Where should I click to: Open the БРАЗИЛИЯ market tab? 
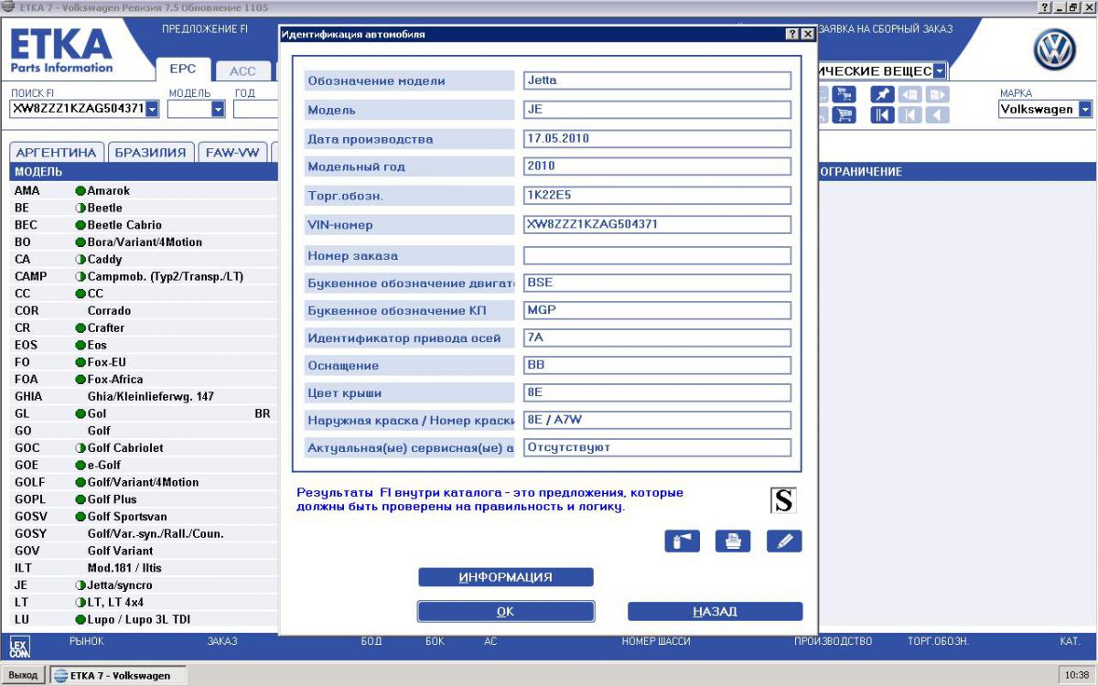(x=151, y=153)
